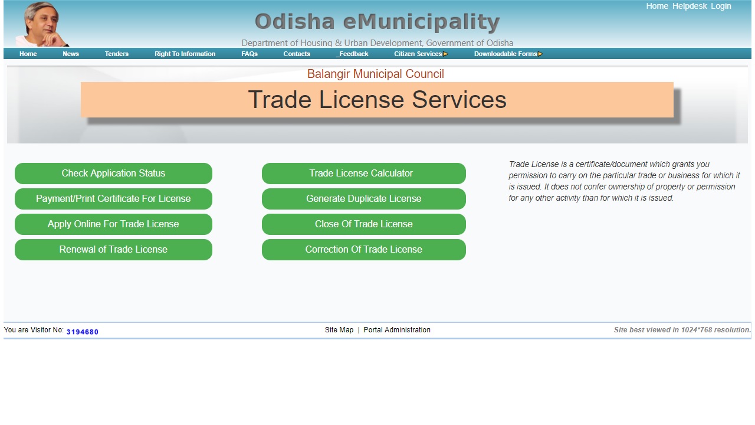755x425 pixels.
Task: Apply Online For Trade License
Action: pyautogui.click(x=113, y=224)
